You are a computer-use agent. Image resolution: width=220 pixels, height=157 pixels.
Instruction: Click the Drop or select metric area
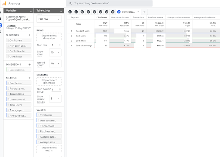pyautogui.click(x=49, y=149)
